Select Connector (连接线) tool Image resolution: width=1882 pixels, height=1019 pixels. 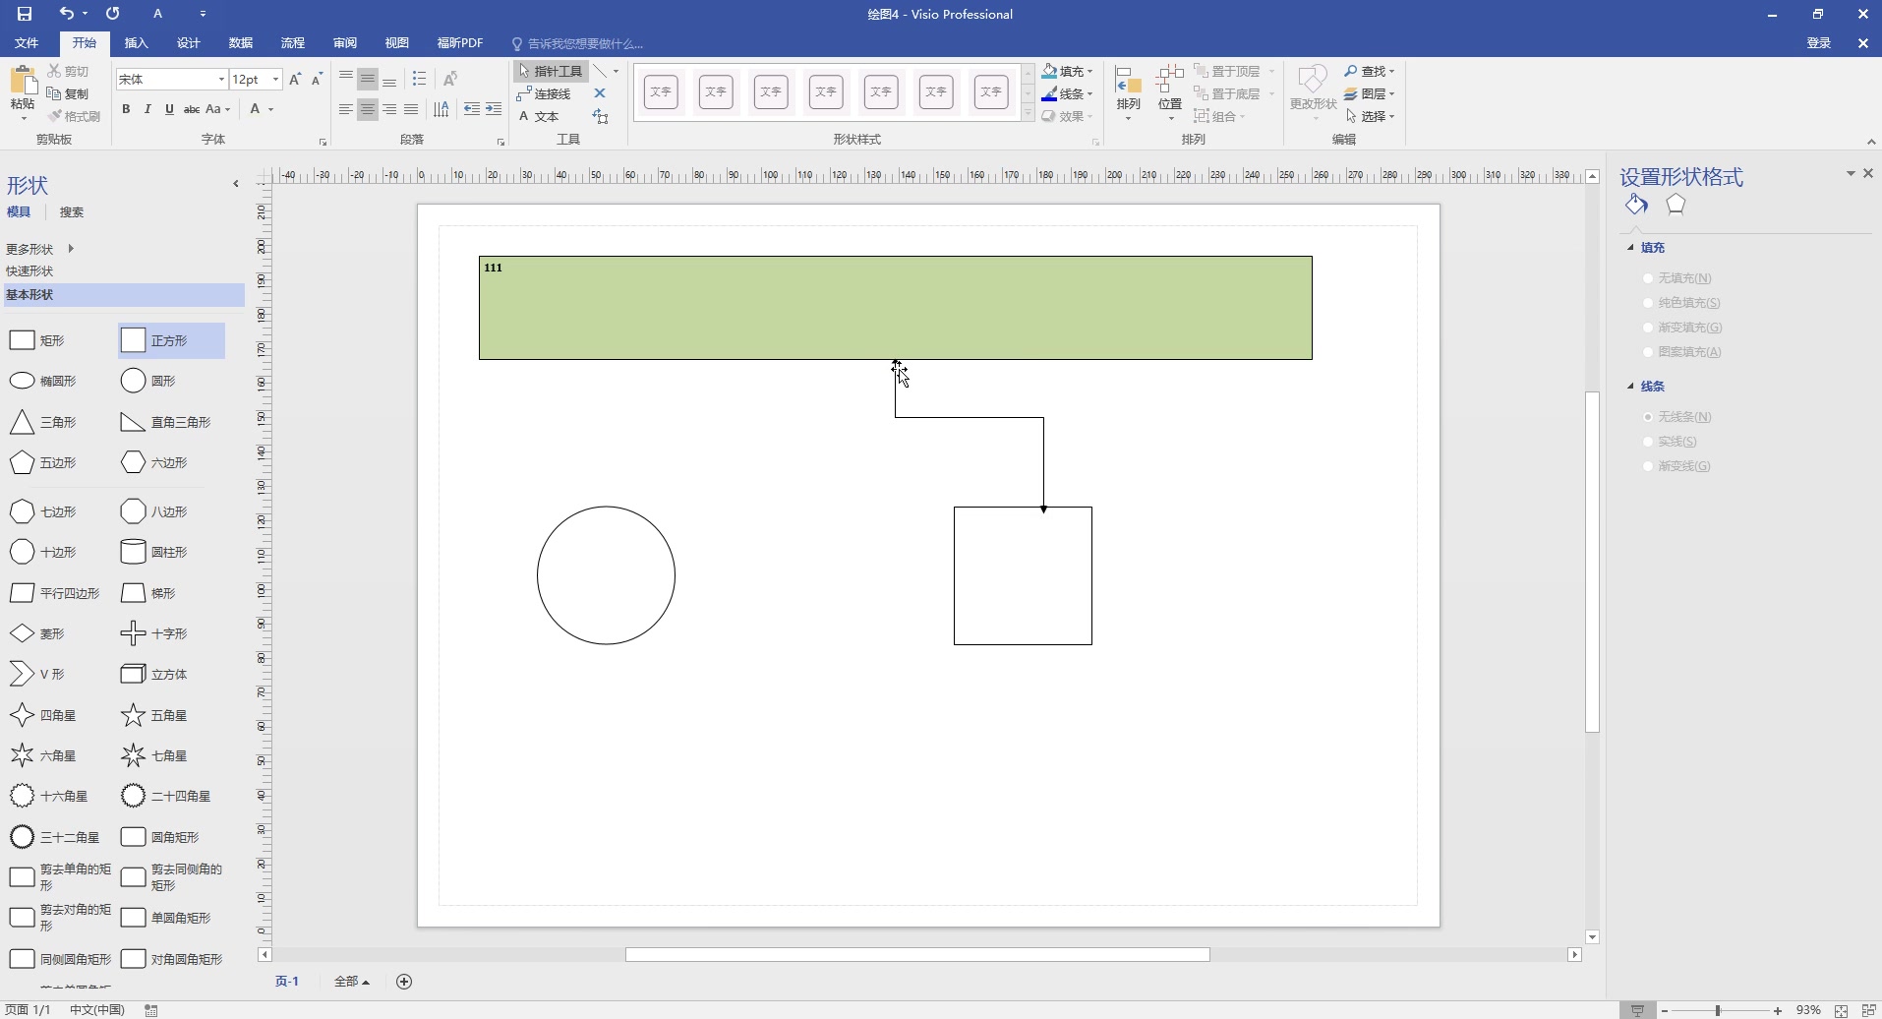point(544,93)
